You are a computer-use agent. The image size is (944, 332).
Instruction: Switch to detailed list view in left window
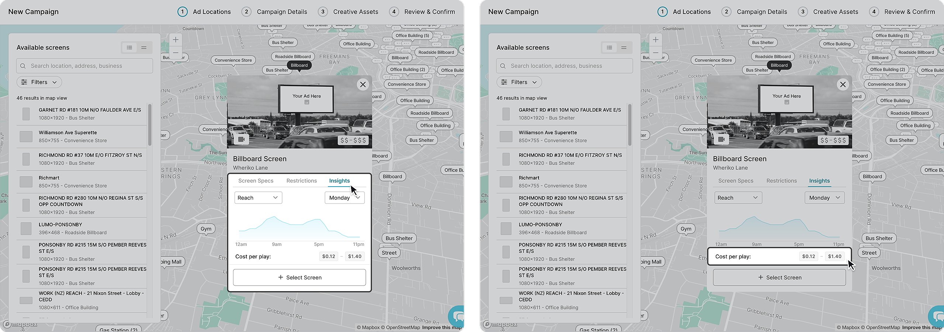point(129,47)
